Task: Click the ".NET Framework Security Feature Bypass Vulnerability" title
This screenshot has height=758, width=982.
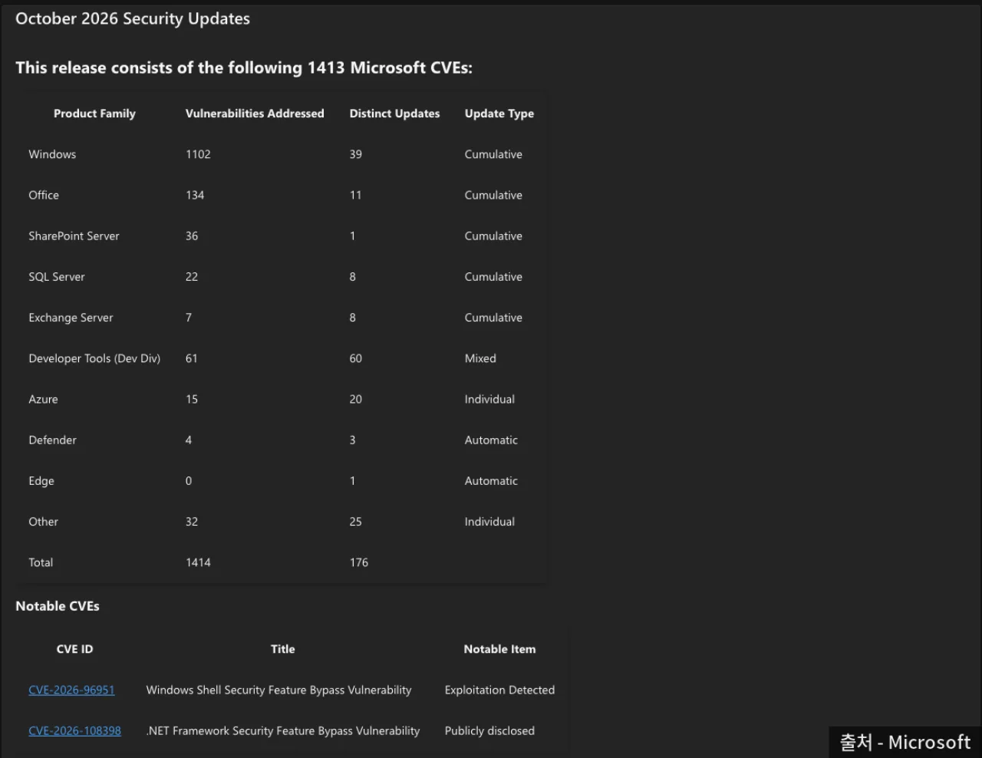Action: click(283, 730)
